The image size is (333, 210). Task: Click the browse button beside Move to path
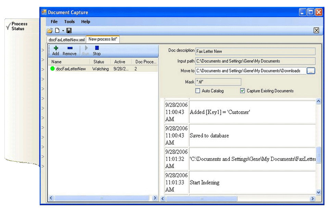tap(311, 71)
